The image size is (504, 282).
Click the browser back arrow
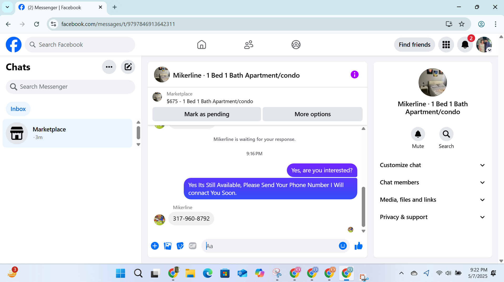coord(8,24)
